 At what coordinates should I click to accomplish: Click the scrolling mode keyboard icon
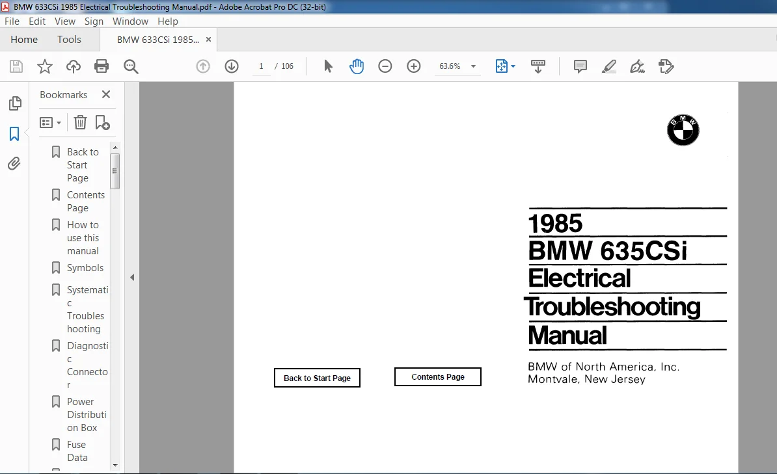click(x=538, y=66)
